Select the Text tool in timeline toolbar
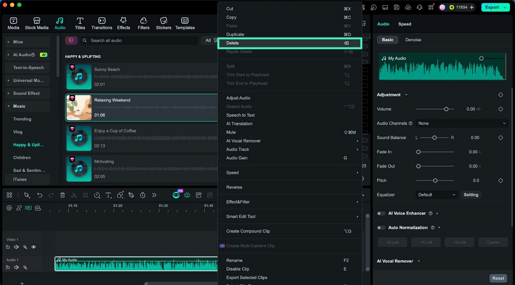Screen dimensions: 515x285 (x=109, y=195)
